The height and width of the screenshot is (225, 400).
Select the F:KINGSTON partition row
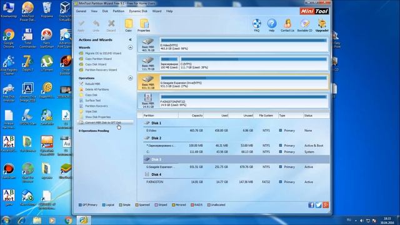236,182
